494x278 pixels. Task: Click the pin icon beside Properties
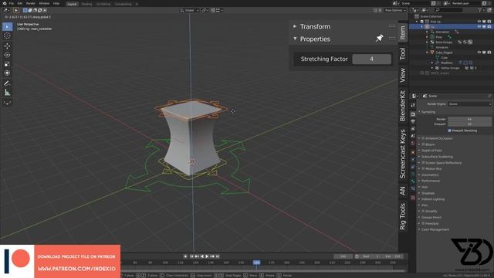point(379,39)
